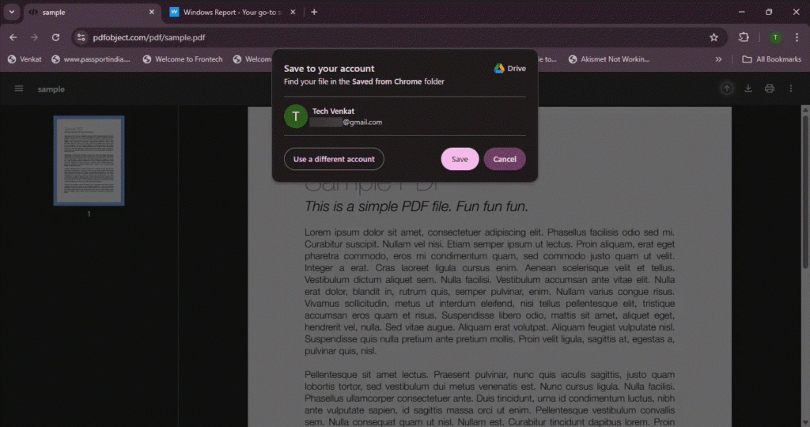This screenshot has height=427, width=810.
Task: Print the PDF document
Action: tap(769, 89)
